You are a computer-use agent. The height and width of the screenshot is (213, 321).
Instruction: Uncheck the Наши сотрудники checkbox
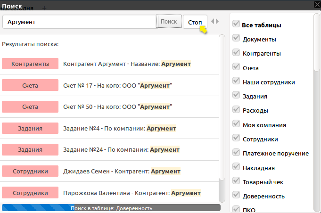(x=236, y=82)
